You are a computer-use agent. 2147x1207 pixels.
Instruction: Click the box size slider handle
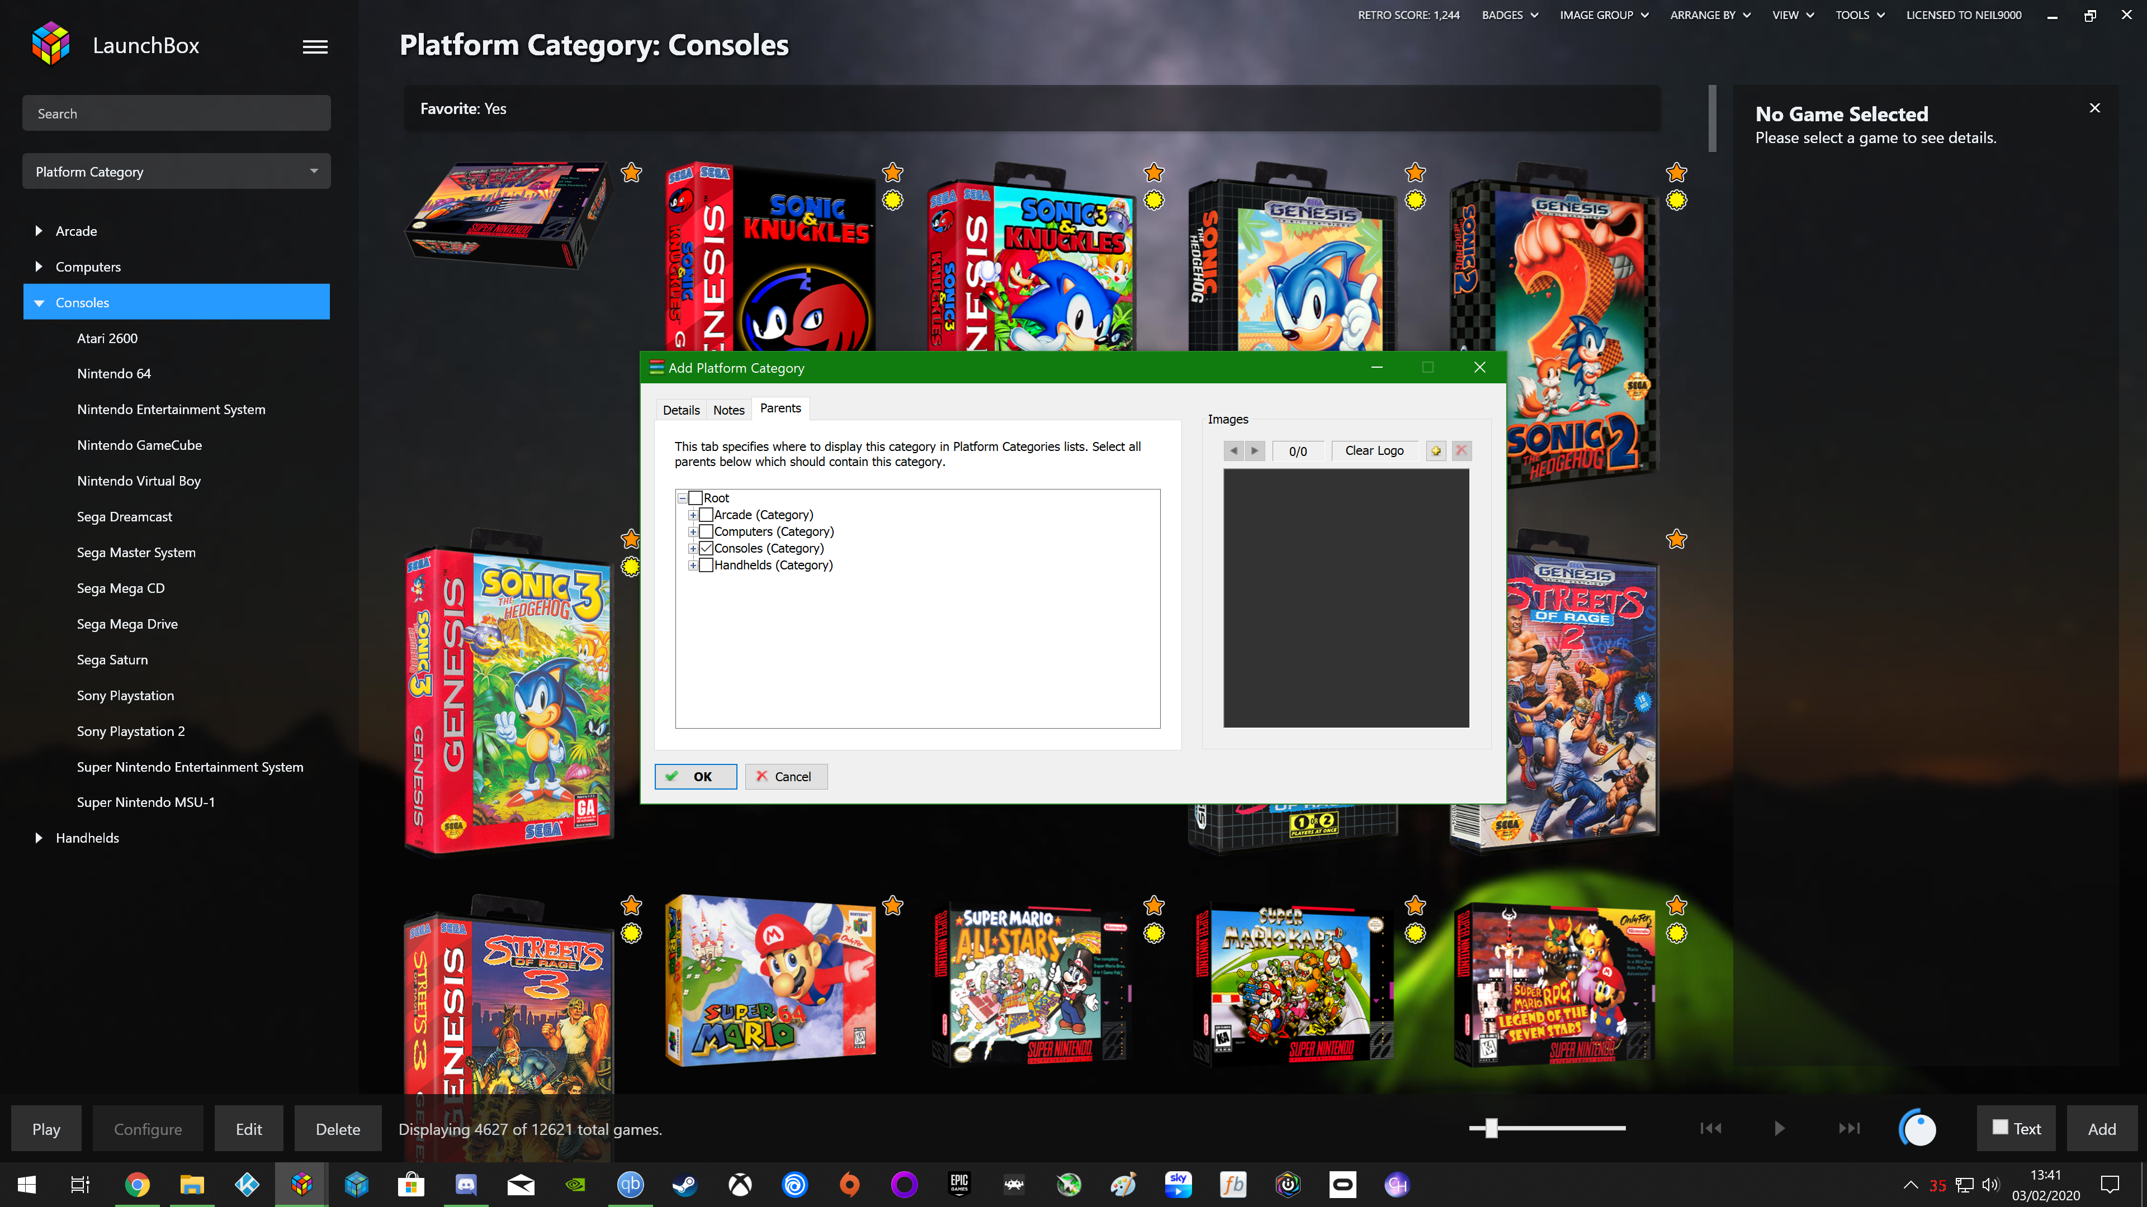1491,1129
